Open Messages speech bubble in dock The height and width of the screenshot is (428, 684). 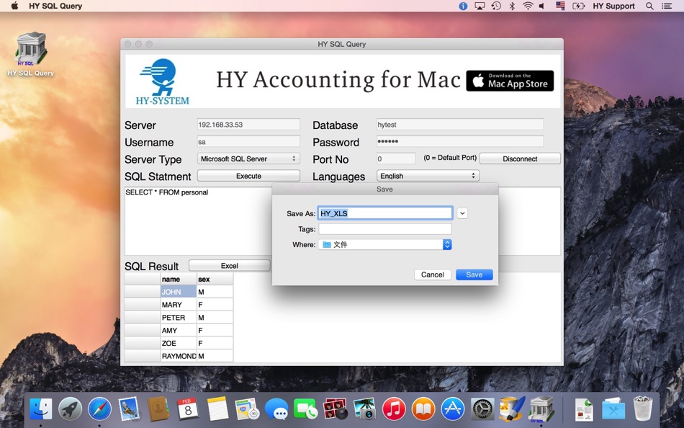point(276,409)
